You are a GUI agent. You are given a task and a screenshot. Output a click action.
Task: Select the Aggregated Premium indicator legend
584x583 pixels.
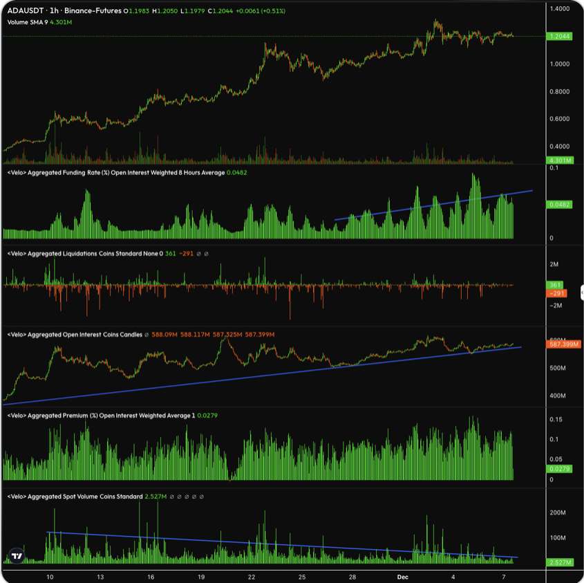[101, 415]
